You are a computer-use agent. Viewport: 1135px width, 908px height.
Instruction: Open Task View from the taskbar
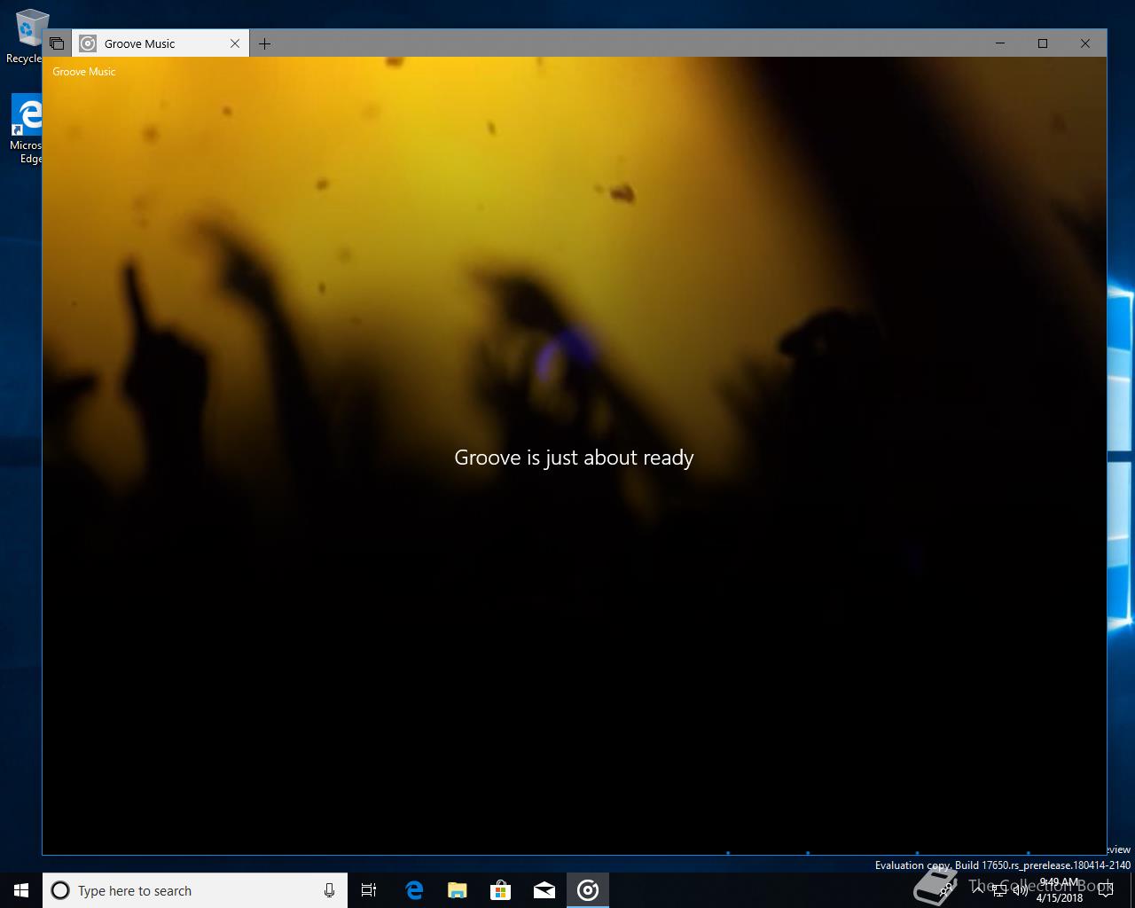tap(369, 890)
